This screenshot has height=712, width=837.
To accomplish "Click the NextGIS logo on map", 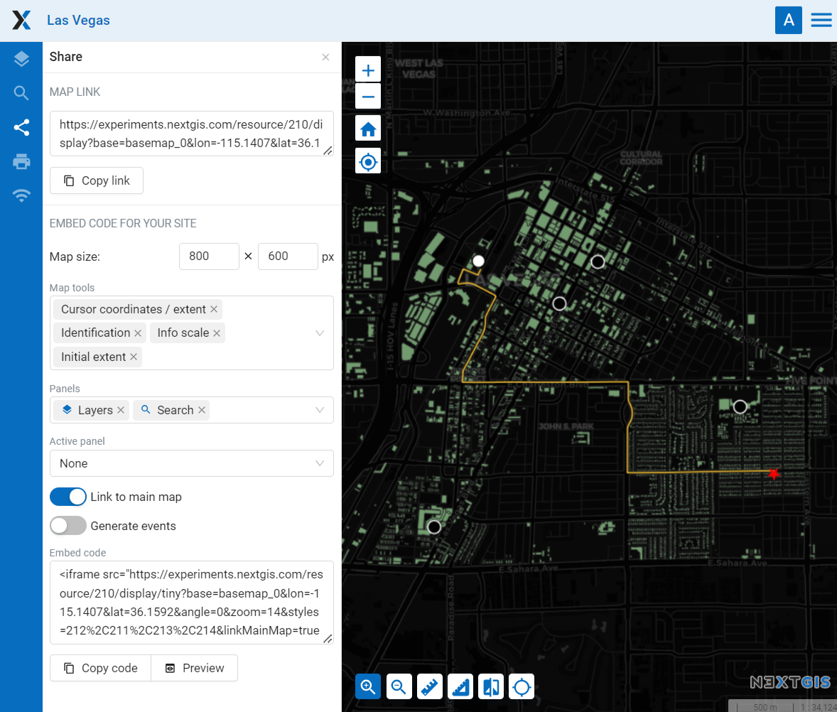I will click(791, 682).
